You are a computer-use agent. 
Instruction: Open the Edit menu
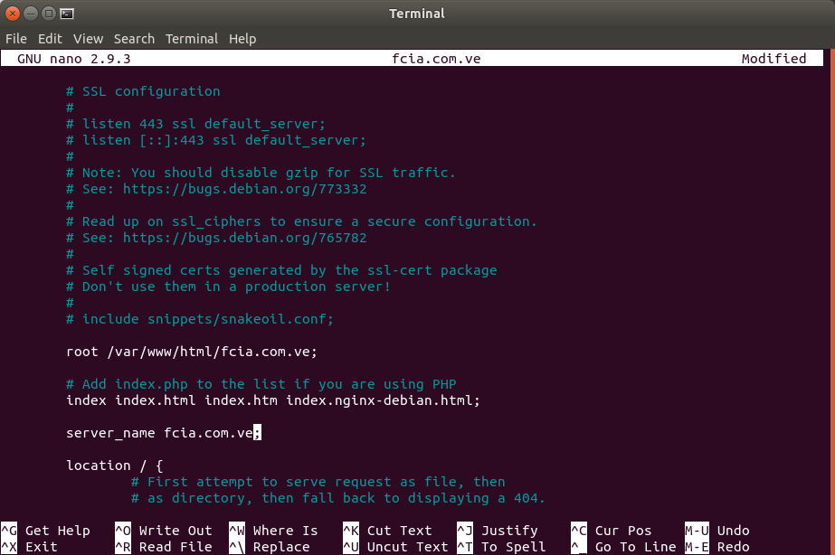[50, 39]
